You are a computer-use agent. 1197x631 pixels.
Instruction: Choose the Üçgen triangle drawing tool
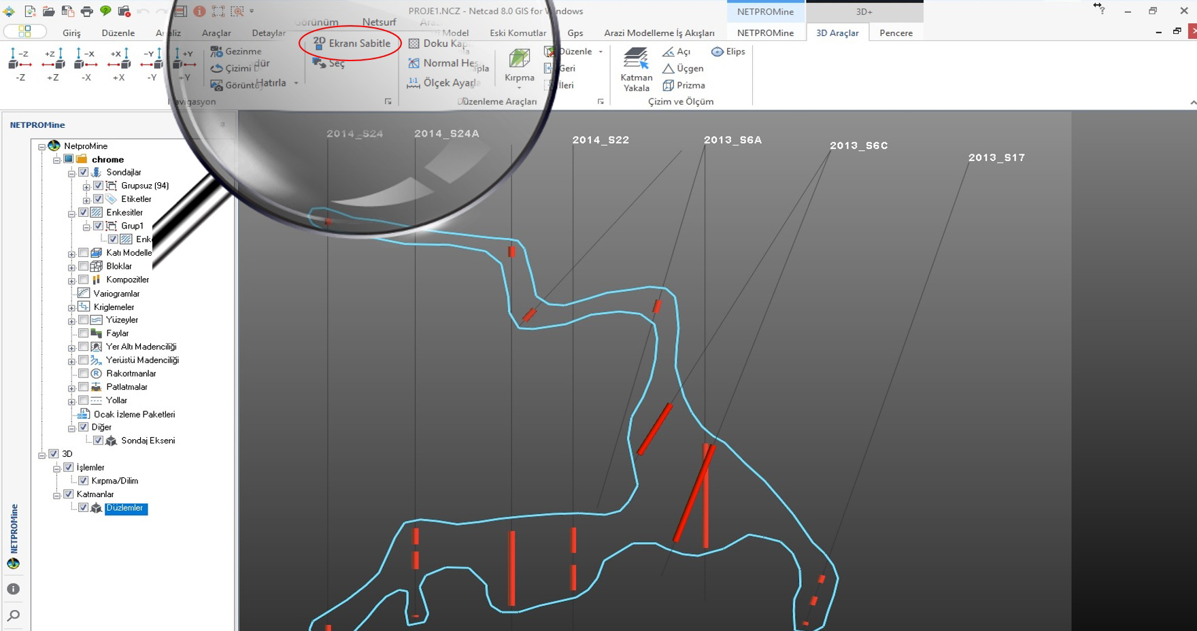[683, 69]
